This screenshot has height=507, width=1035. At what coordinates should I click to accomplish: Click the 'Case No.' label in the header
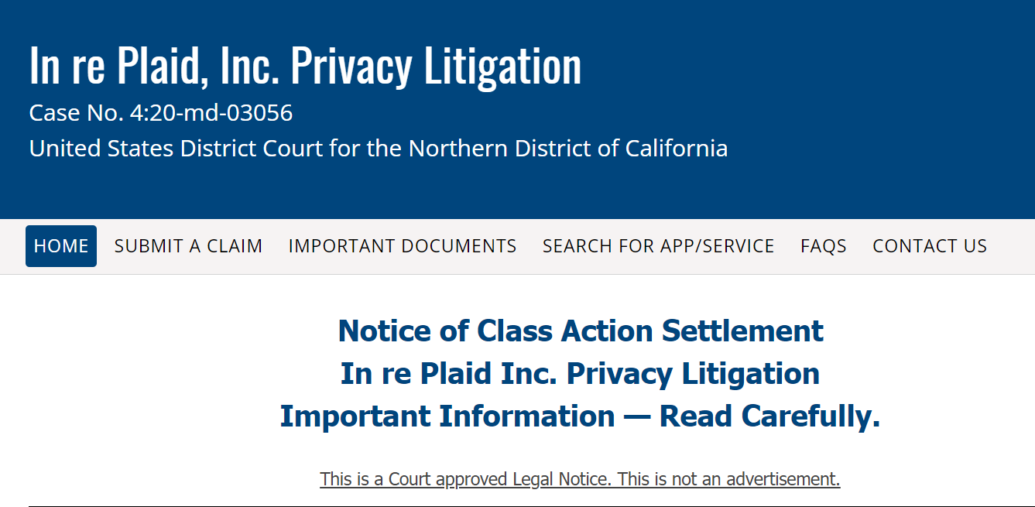tap(77, 113)
